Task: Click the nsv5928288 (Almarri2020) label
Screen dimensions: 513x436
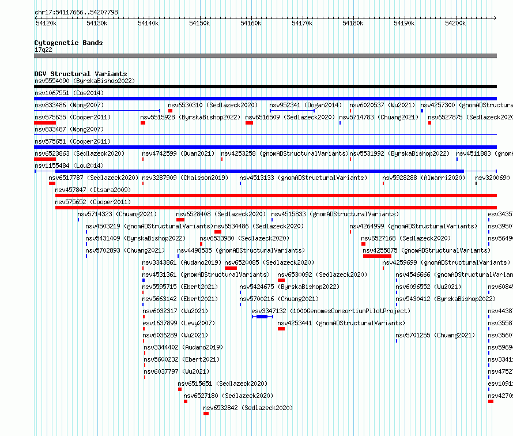Action: point(424,178)
